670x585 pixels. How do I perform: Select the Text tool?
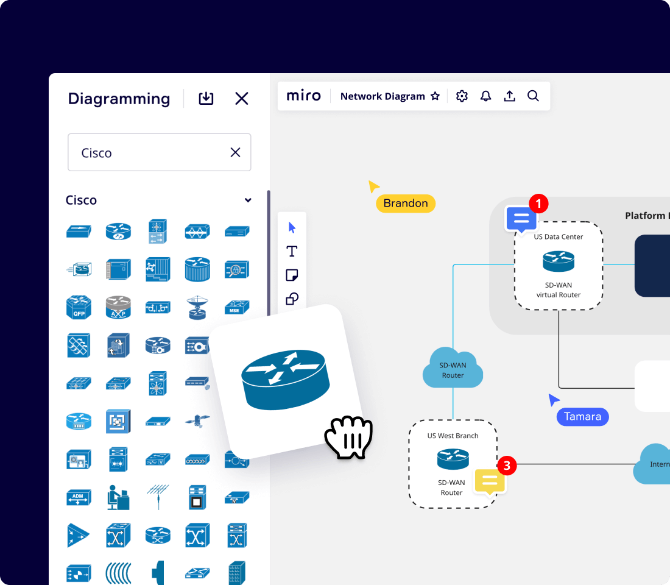pyautogui.click(x=292, y=251)
